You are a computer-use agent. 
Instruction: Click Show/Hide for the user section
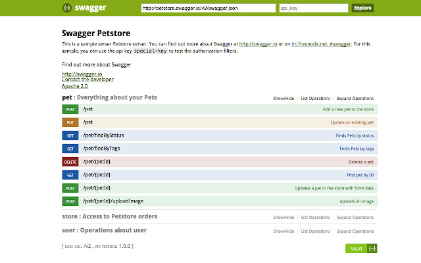pos(284,231)
